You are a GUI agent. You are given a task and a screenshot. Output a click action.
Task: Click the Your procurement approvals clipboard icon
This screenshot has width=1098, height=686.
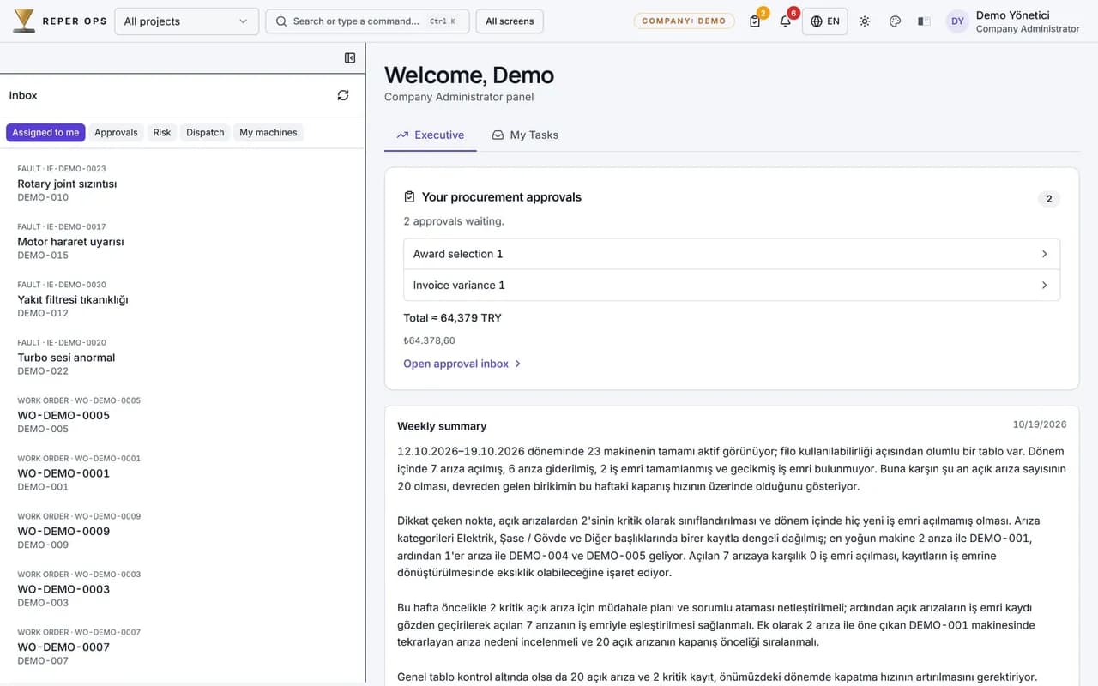(x=409, y=197)
